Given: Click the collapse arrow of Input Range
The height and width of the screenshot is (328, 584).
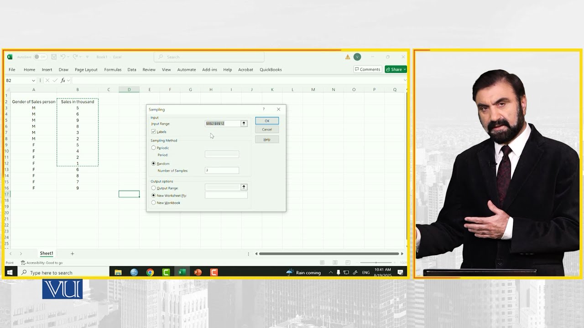Looking at the screenshot, I should [x=244, y=123].
